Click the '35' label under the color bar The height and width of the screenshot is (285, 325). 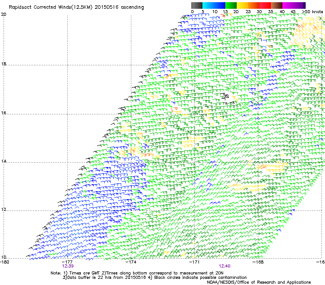[271, 12]
